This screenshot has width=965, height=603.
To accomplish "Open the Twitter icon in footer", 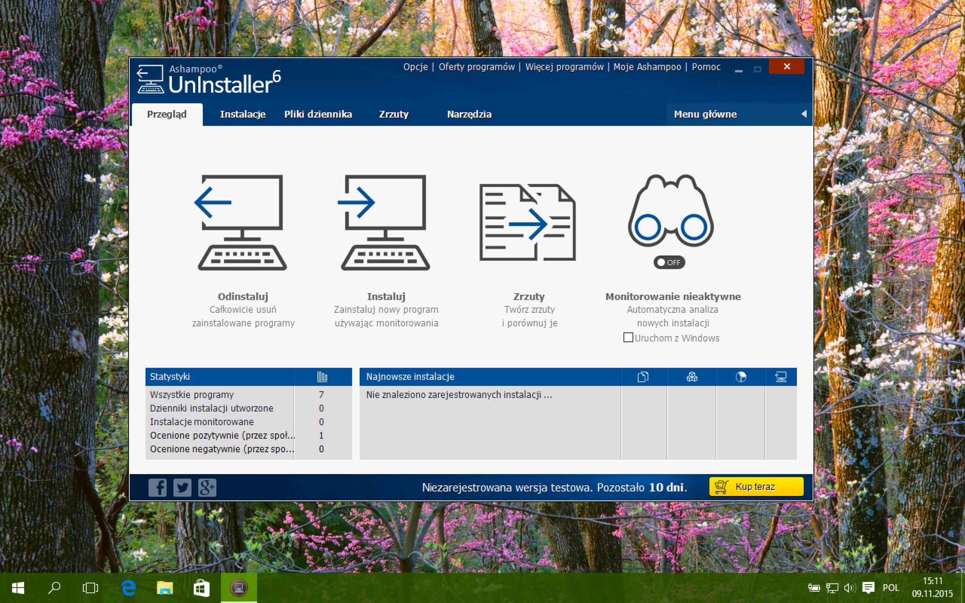I will [182, 487].
